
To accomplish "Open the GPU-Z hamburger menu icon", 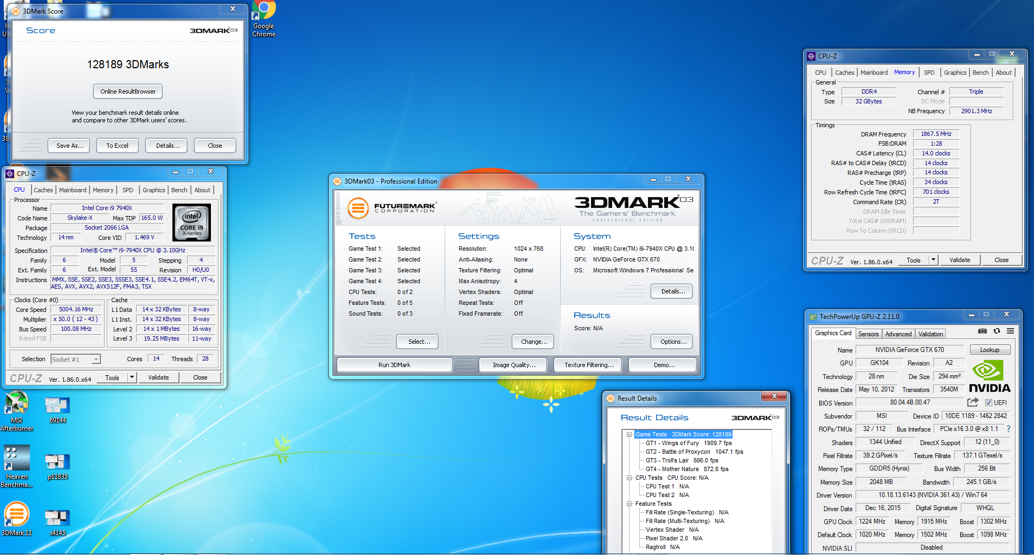I will click(1011, 331).
